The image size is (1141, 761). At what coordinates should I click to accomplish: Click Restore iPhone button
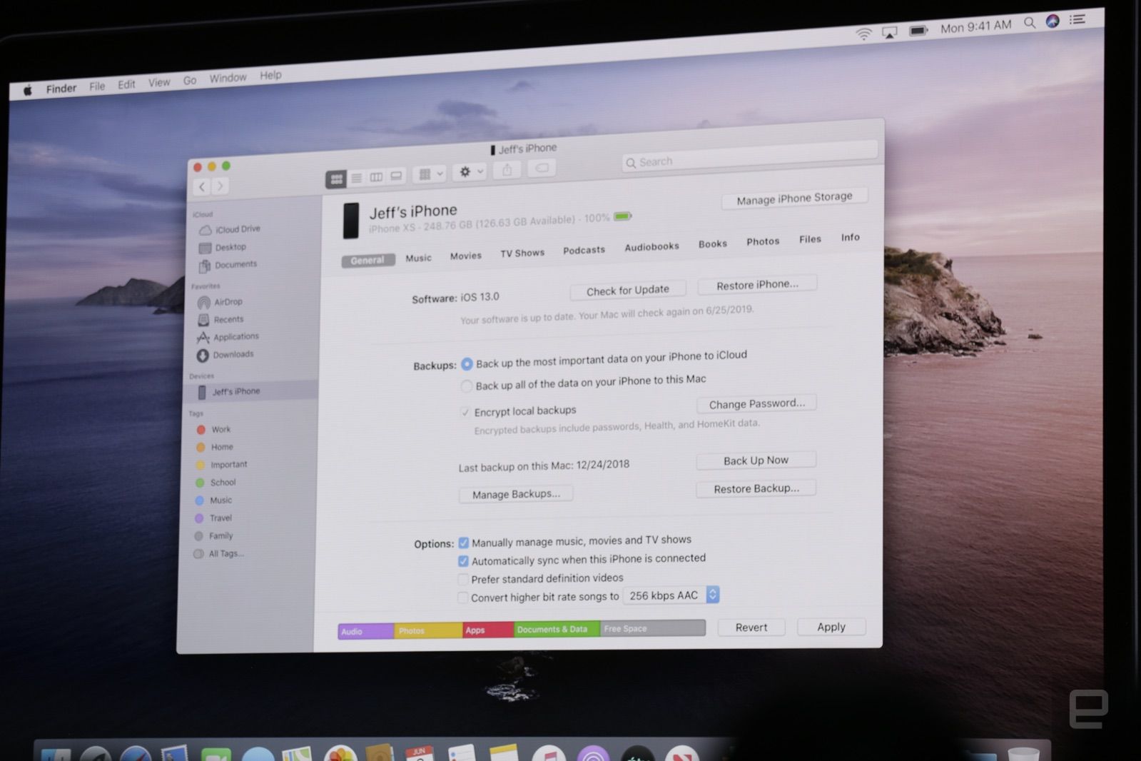coord(757,284)
